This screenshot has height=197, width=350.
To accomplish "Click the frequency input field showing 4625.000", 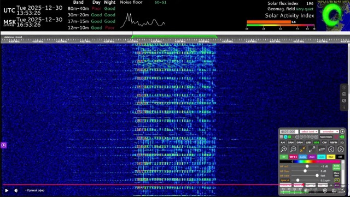I will tap(289, 132).
